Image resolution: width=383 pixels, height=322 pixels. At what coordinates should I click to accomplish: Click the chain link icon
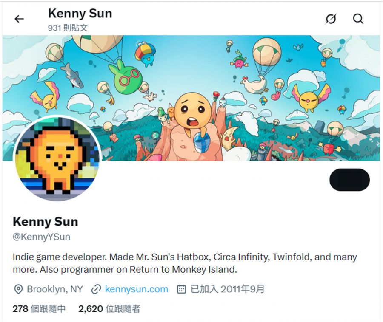point(96,289)
